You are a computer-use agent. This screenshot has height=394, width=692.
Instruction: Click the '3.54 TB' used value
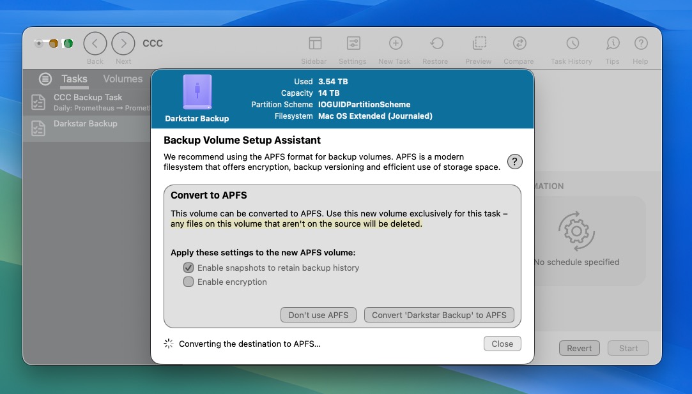333,82
